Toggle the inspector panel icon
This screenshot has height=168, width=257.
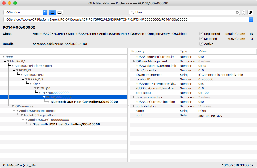250,12
